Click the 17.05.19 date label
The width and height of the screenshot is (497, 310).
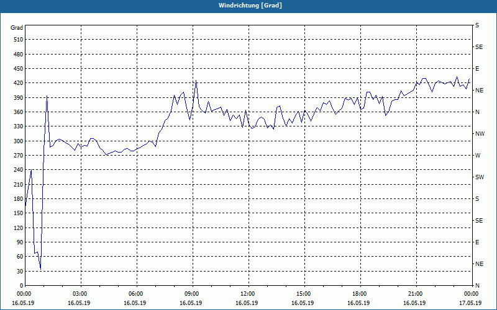pyautogui.click(x=470, y=303)
